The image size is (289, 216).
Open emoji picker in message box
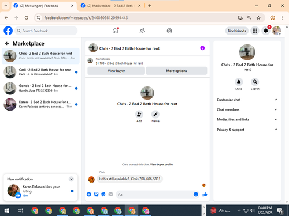pos(196,195)
